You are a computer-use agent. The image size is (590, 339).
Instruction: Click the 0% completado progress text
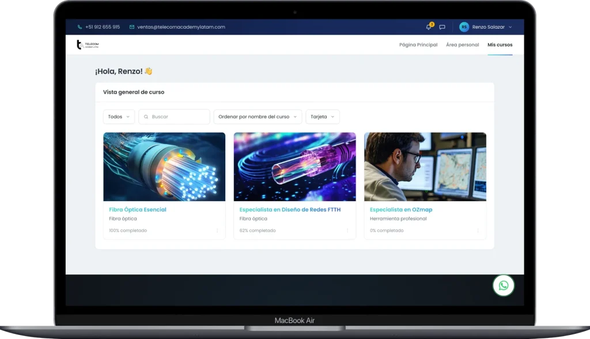[387, 231]
